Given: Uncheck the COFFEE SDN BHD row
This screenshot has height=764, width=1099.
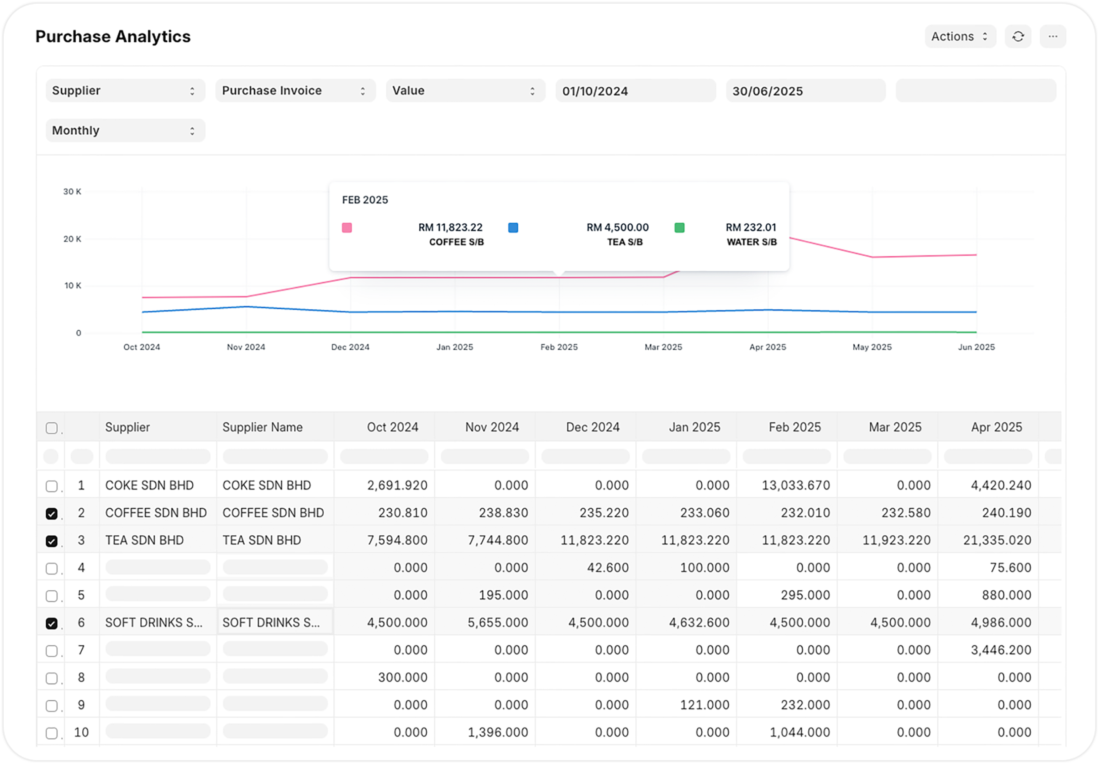Looking at the screenshot, I should pyautogui.click(x=51, y=513).
